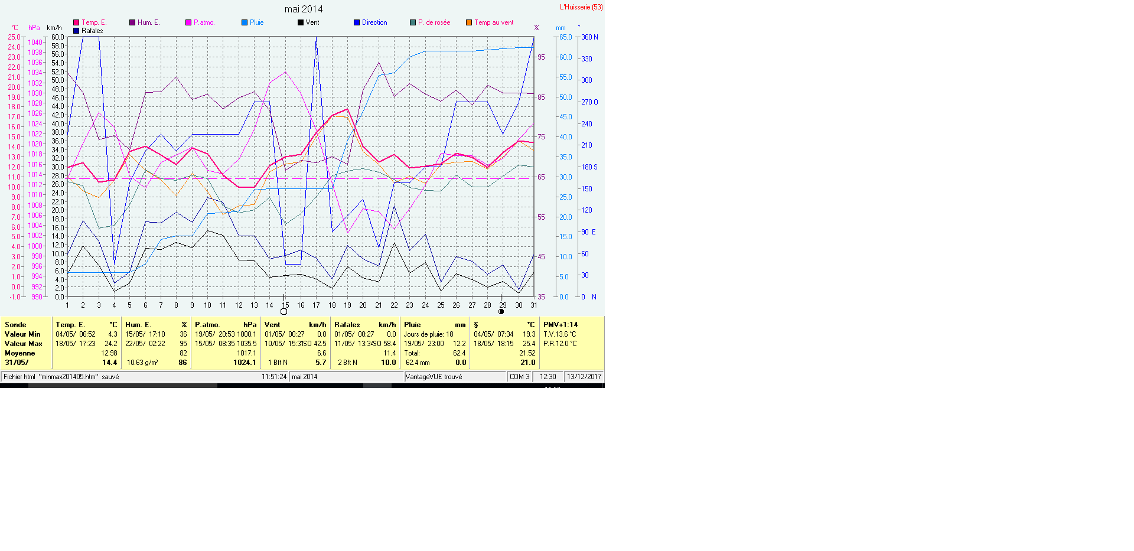Image resolution: width=1134 pixels, height=551 pixels.
Task: Click the % axis unit label at right
Action: [536, 28]
